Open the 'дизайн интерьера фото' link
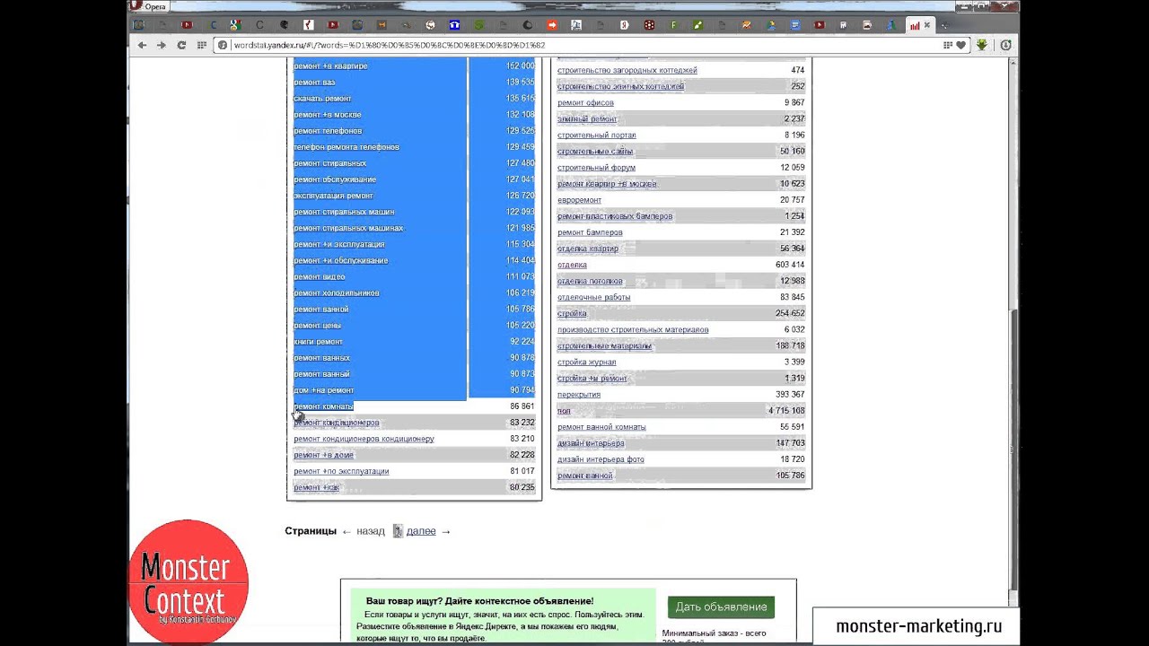Image resolution: width=1149 pixels, height=646 pixels. (601, 458)
